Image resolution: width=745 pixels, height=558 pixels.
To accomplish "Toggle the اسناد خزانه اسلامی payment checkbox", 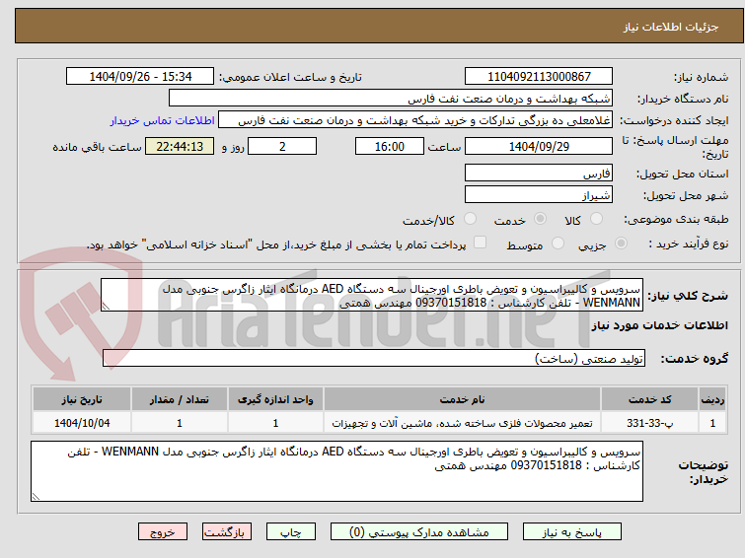I will 481,243.
